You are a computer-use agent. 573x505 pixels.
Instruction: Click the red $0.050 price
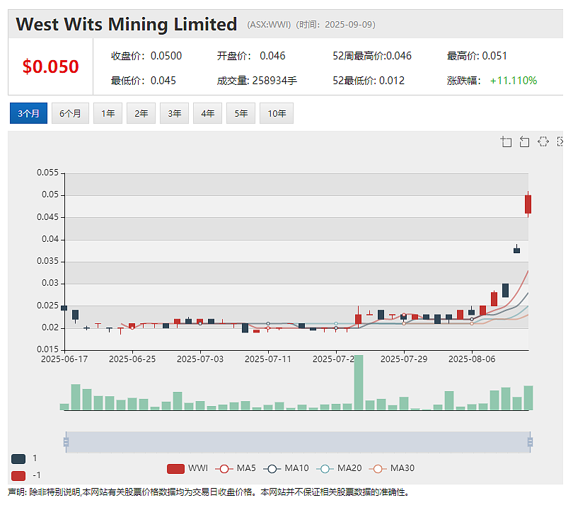point(50,66)
